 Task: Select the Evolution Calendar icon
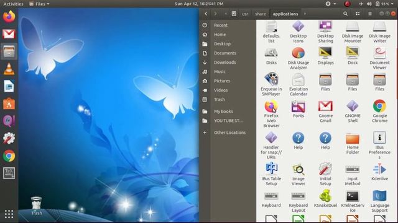298,79
